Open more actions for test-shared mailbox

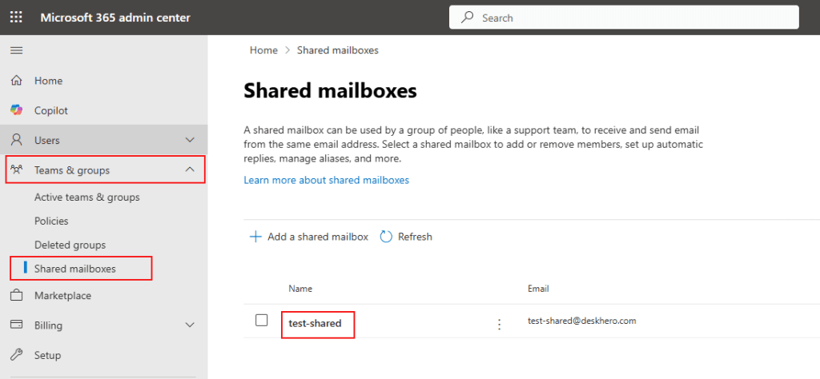499,324
